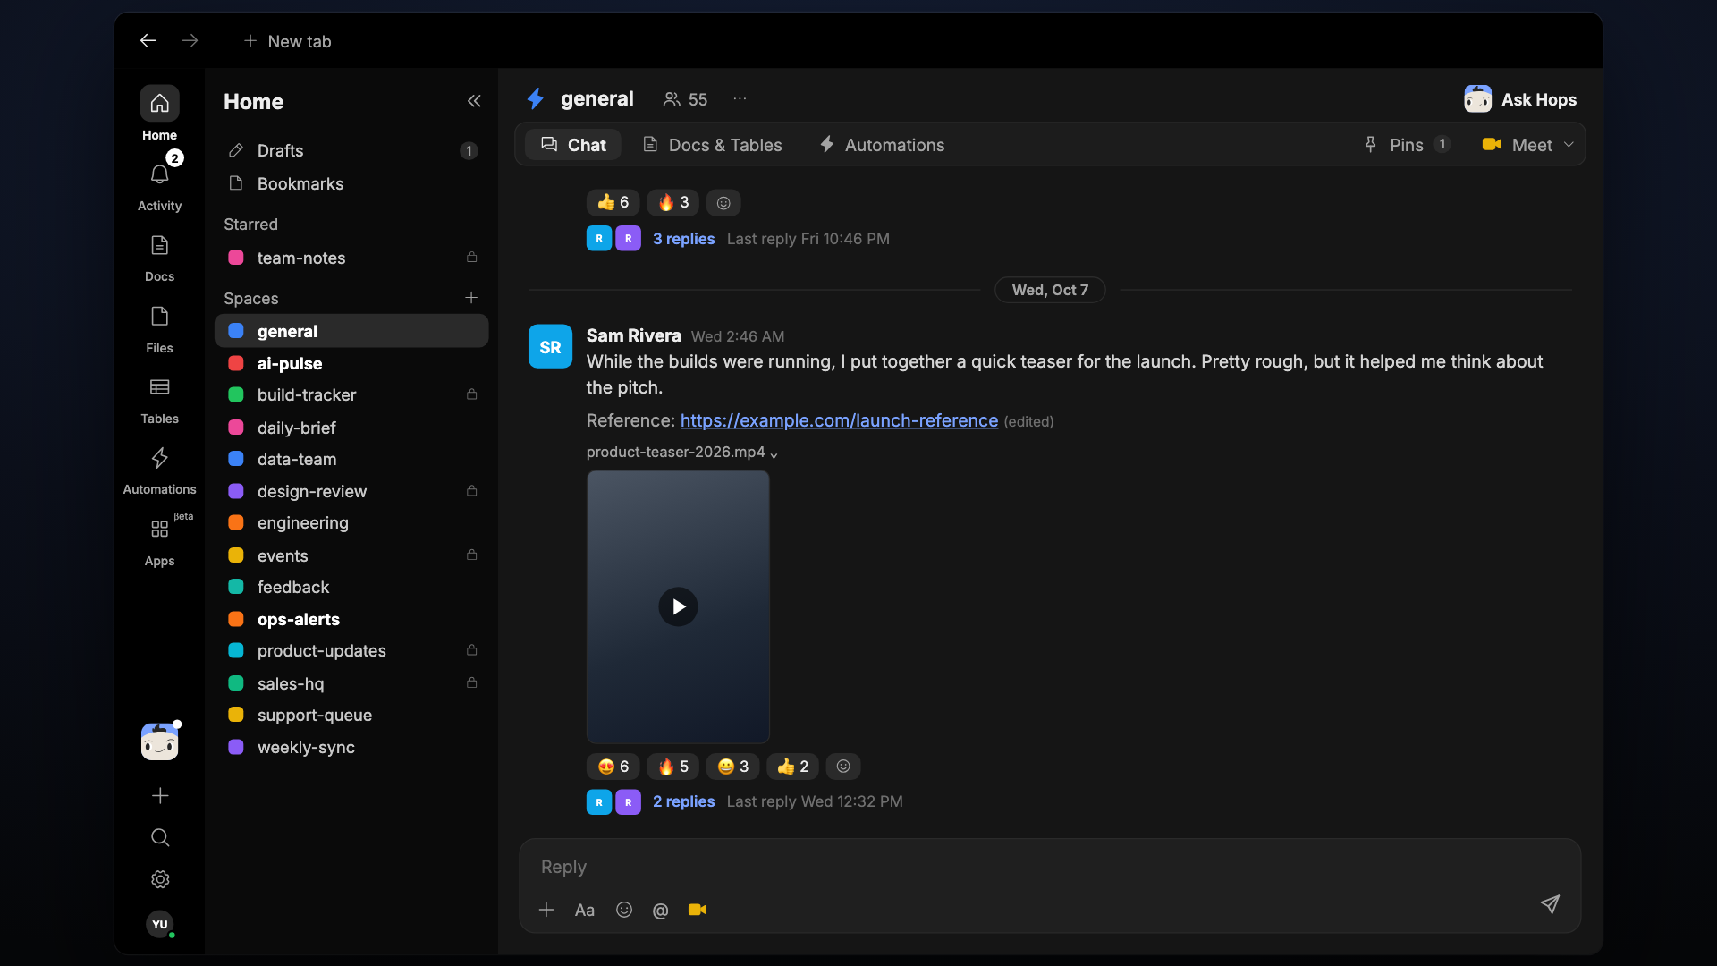
Task: Open the feedback space
Action: [x=351, y=587]
